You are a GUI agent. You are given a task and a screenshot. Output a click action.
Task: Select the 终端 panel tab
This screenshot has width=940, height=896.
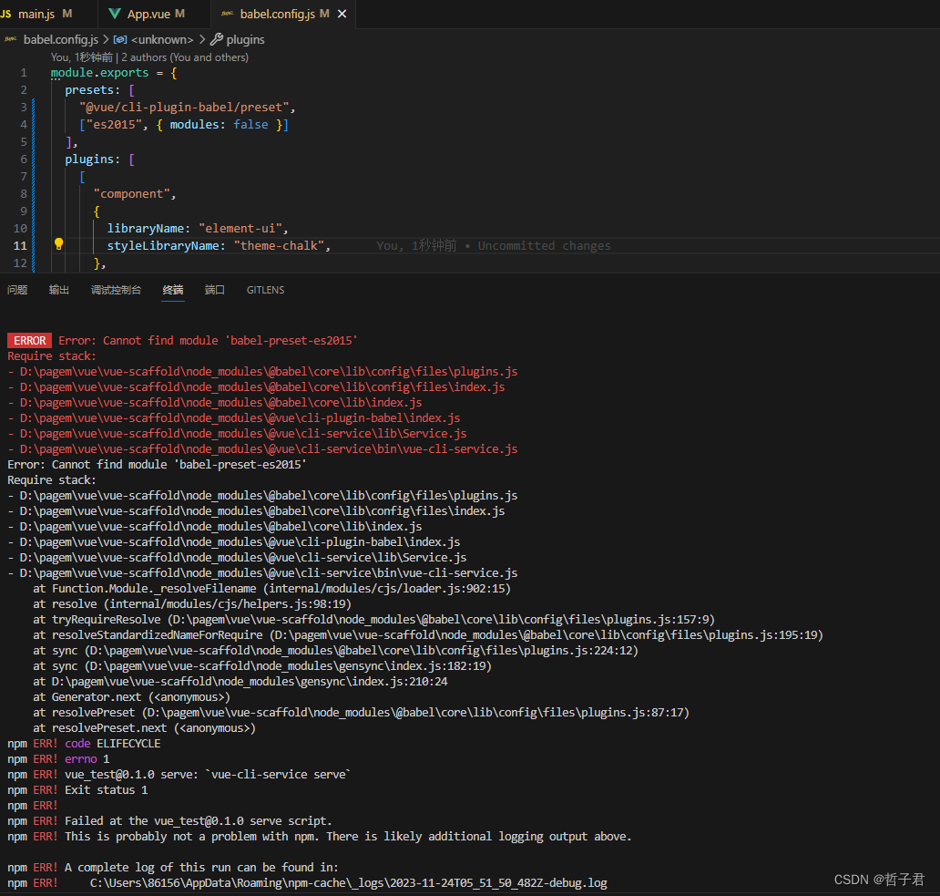tap(173, 290)
